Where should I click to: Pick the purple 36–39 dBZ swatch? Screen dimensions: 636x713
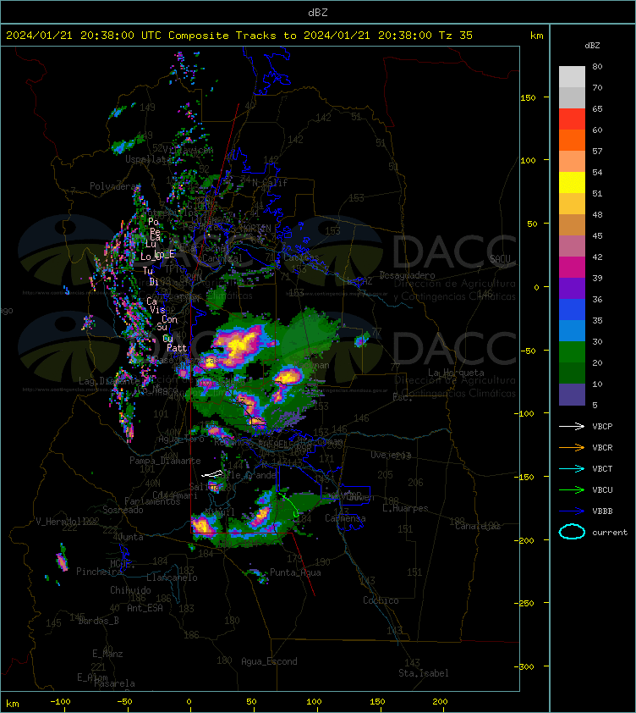click(x=572, y=288)
